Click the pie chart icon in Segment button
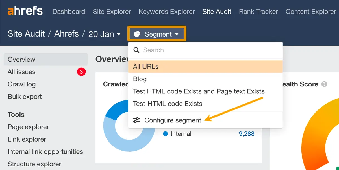 coord(137,34)
